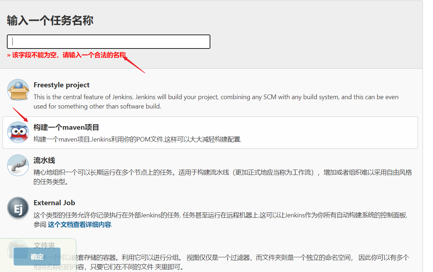Image resolution: width=433 pixels, height=272 pixels.
Task: Select the maven project owl icon
Action: (x=18, y=132)
